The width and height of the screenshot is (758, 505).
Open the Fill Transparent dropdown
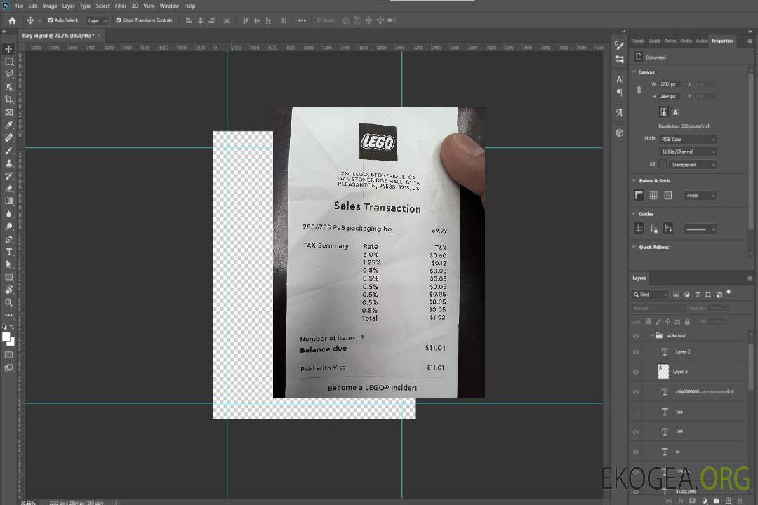click(692, 165)
